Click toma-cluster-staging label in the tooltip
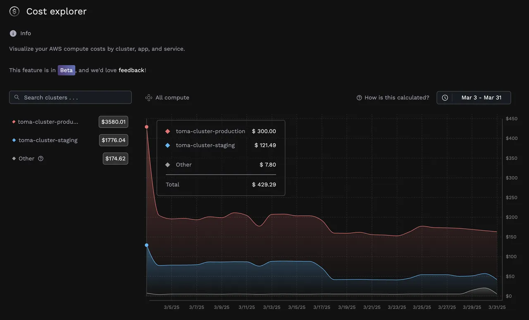Screen dimensions: 529x320 [205, 145]
